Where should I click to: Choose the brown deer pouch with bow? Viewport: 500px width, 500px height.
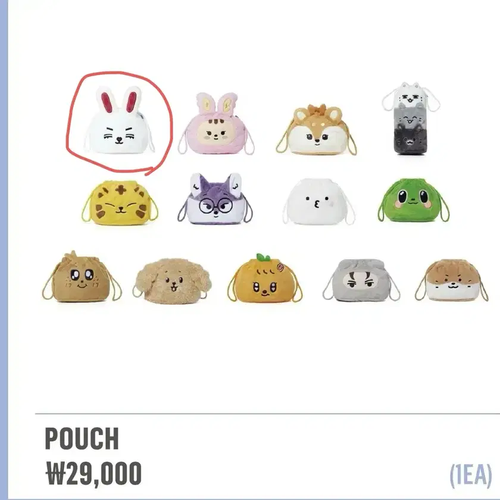click(x=316, y=130)
